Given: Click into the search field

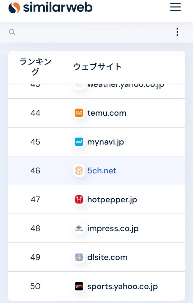Looking at the screenshot, I should point(93,32).
